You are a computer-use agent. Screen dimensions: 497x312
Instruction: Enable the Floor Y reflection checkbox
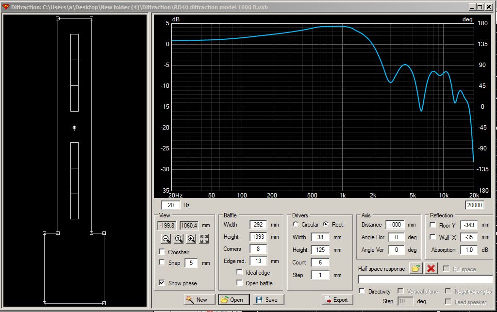pyautogui.click(x=433, y=225)
